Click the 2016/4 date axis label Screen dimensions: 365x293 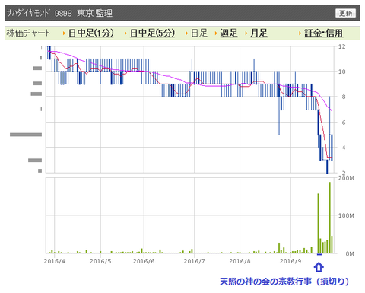click(x=55, y=261)
